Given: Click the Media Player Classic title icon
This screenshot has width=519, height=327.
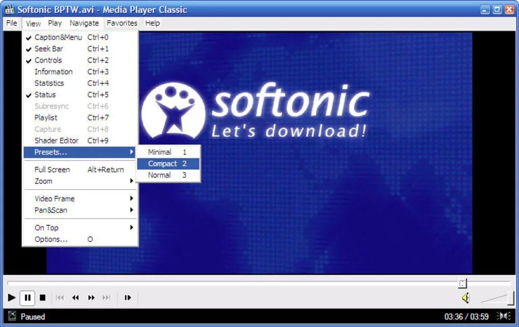Looking at the screenshot, I should point(9,9).
